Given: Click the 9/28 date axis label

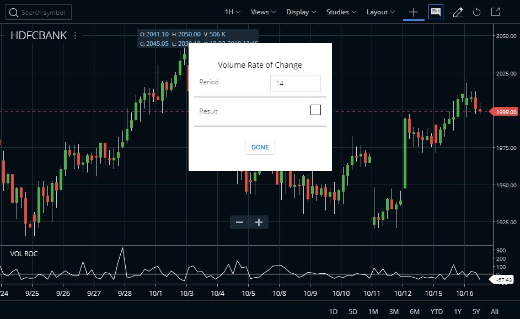Looking at the screenshot, I should tap(125, 294).
